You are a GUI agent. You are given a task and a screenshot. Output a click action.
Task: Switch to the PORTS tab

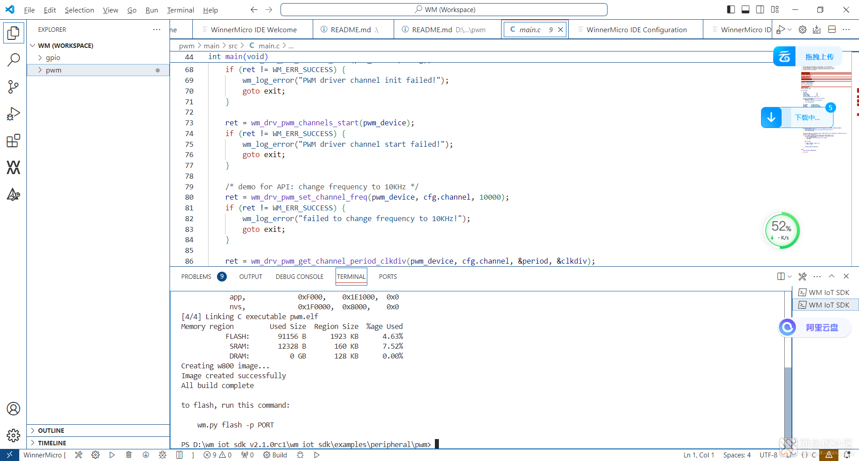point(388,277)
